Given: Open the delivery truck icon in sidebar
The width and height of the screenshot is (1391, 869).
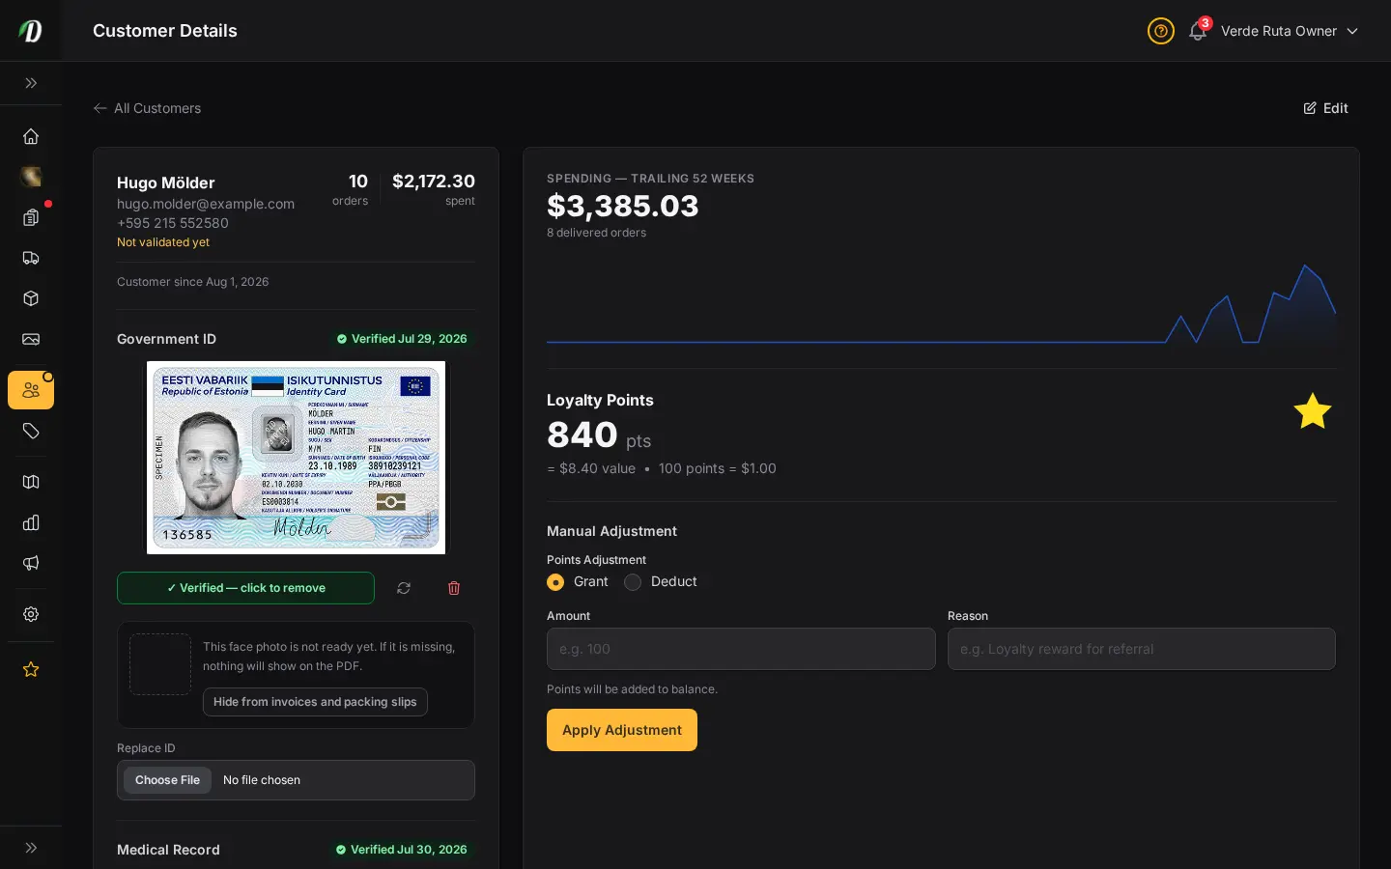Looking at the screenshot, I should 31,258.
